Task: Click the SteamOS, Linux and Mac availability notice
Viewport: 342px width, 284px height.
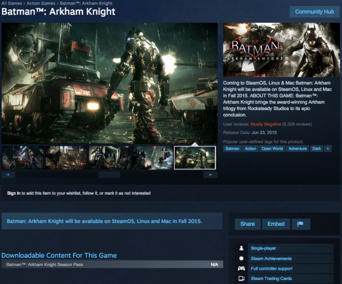Action: pos(112,221)
